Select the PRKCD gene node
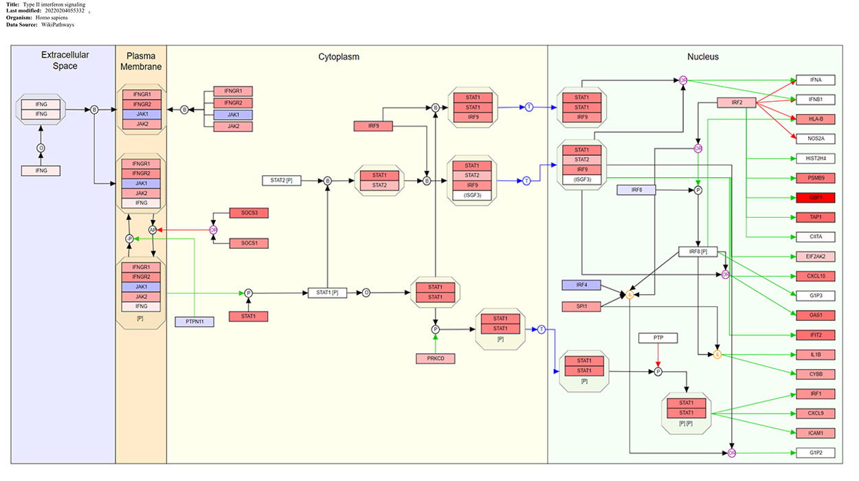This screenshot has height=481, width=859. 435,359
